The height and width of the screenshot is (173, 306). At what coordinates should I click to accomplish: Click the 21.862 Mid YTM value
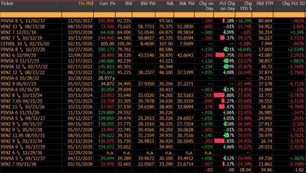point(265,164)
